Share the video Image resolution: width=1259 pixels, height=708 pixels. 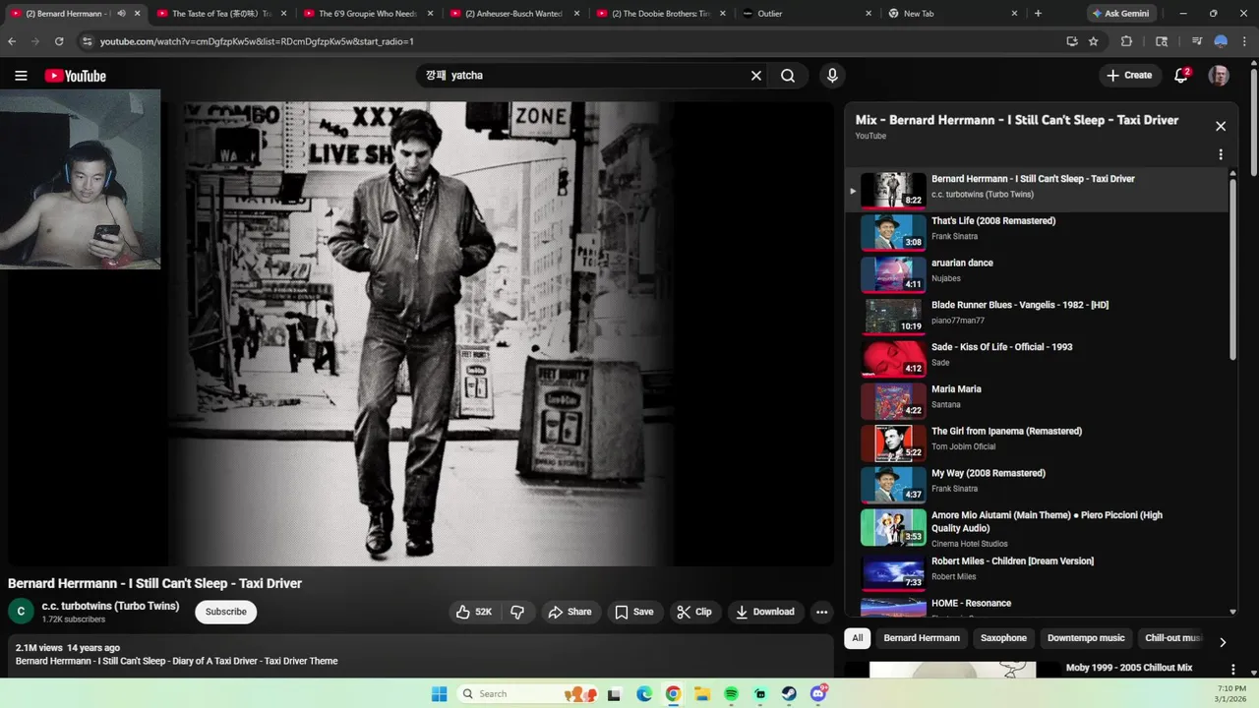pyautogui.click(x=570, y=612)
